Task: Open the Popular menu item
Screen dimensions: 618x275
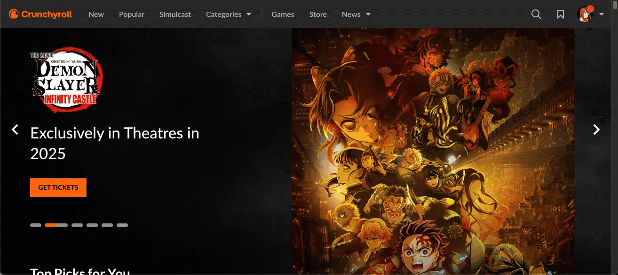Action: (x=132, y=14)
